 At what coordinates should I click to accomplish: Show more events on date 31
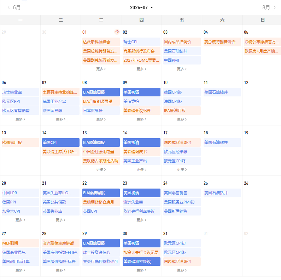(x=182, y=270)
